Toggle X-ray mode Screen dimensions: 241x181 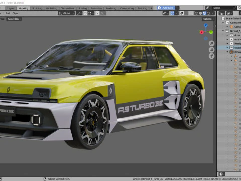[x=191, y=13]
